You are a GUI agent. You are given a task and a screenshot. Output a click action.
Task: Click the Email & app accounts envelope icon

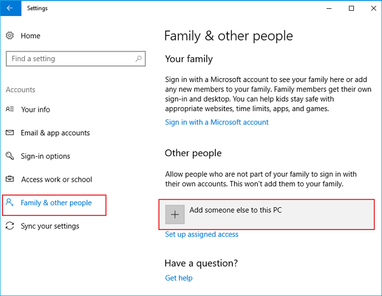click(10, 133)
